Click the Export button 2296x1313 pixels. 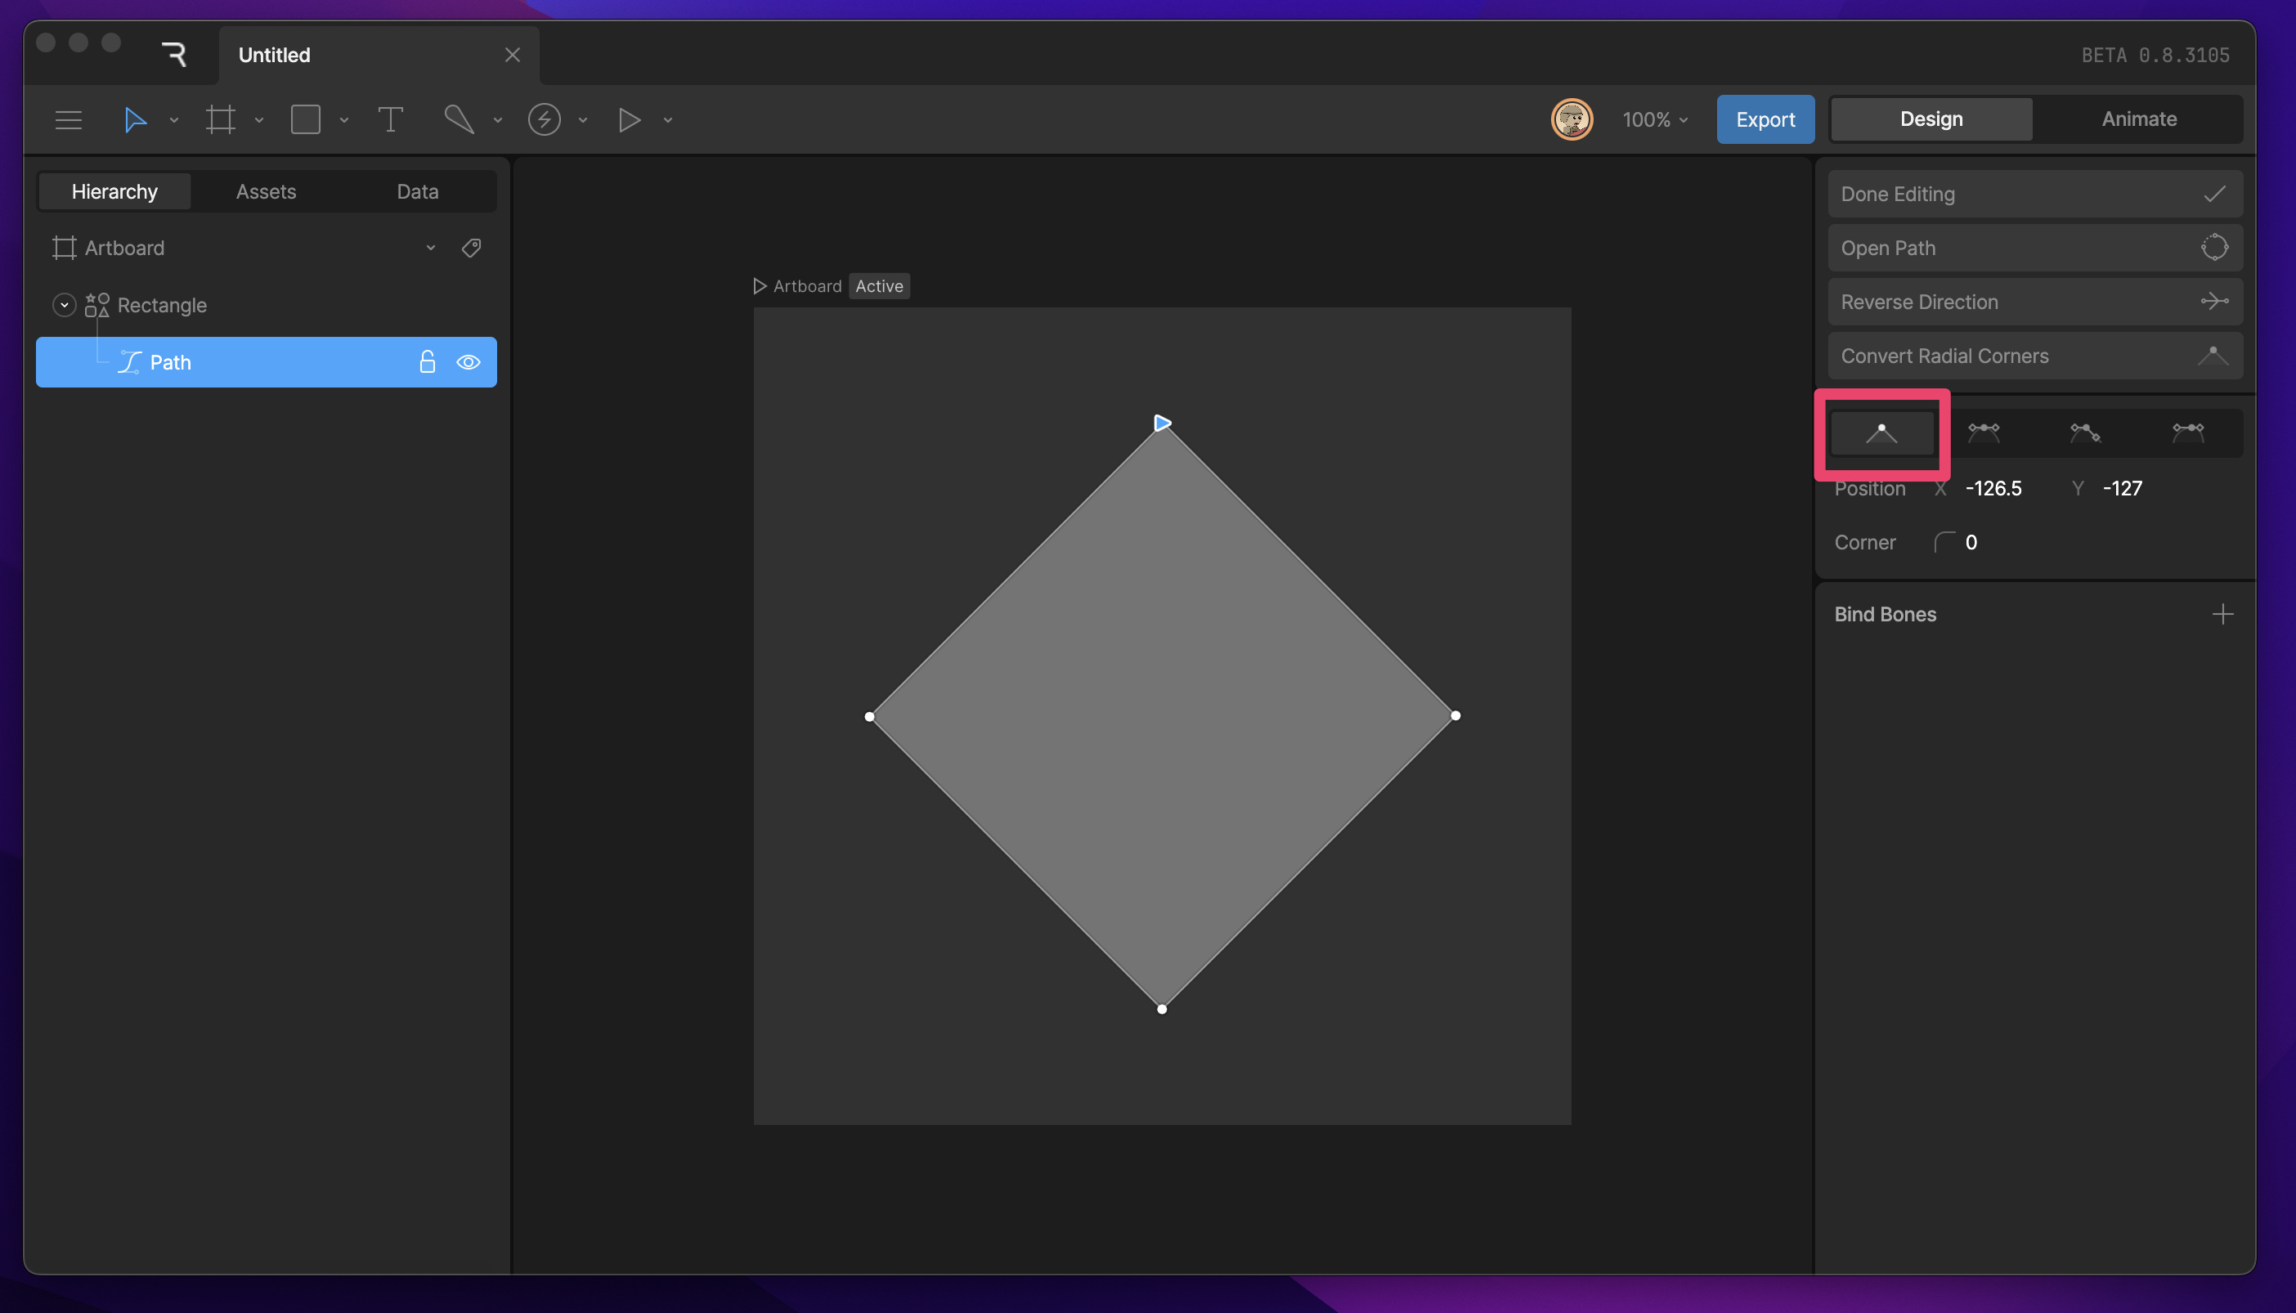click(x=1765, y=119)
